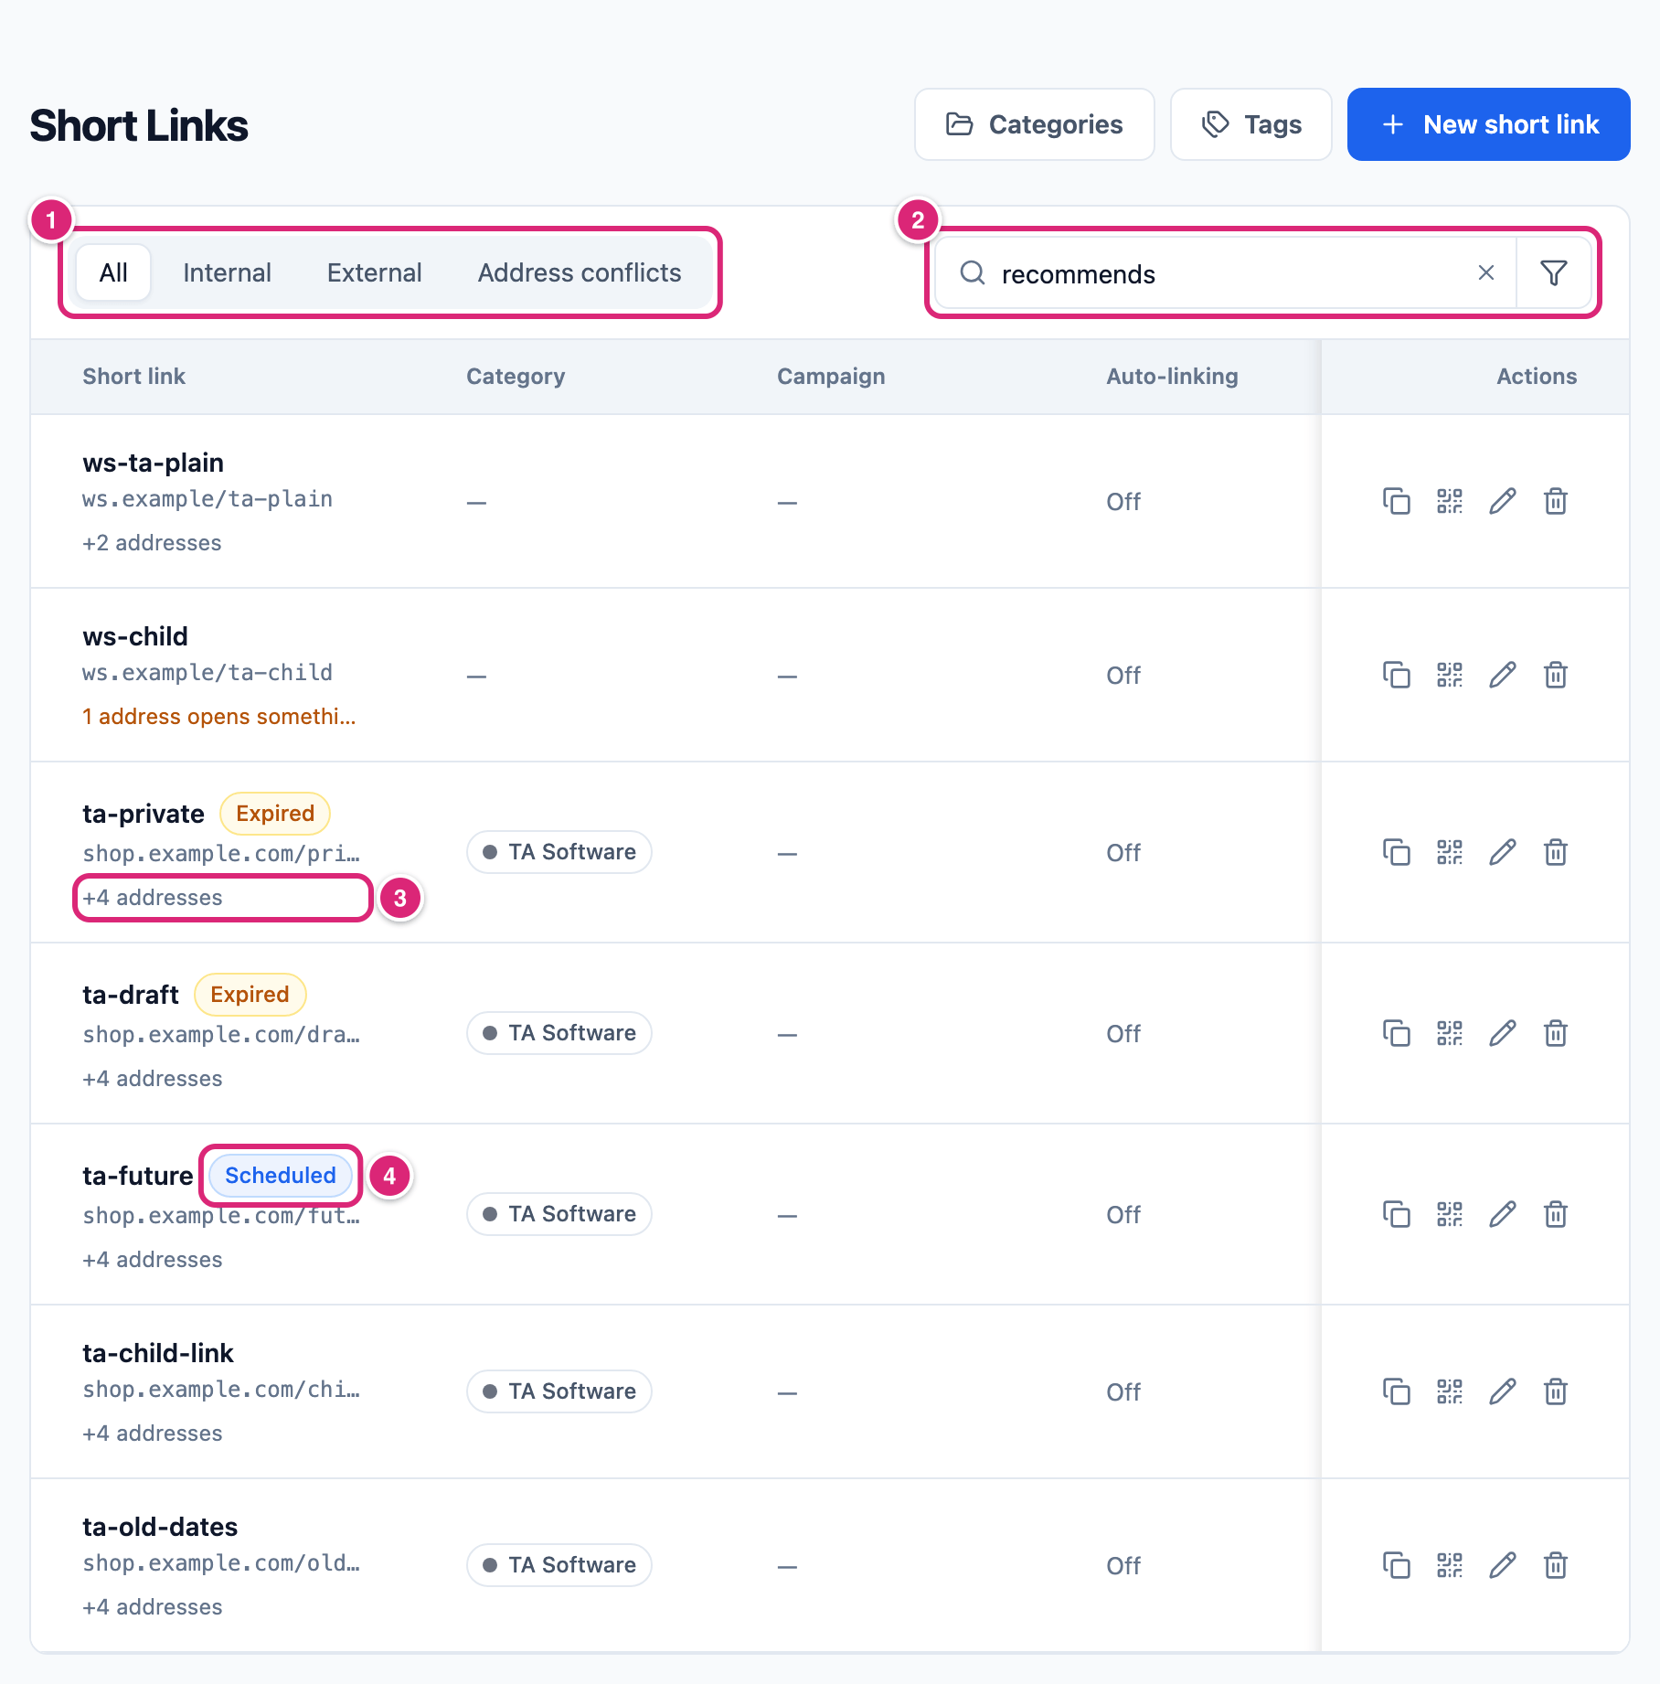Click the TA Software category on ta-private
The width and height of the screenshot is (1660, 1684).
559,852
